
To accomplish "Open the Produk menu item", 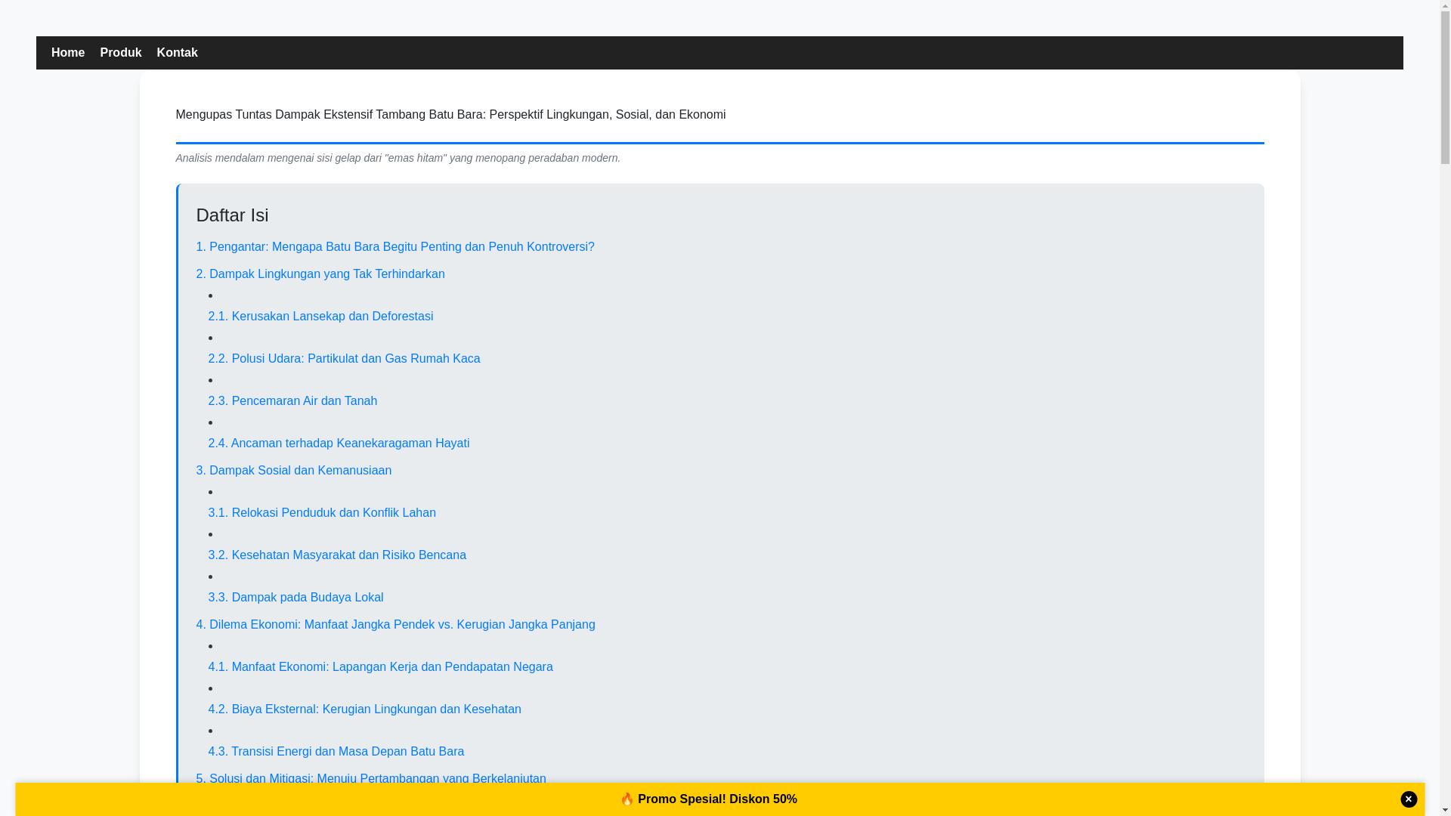I will click(x=121, y=53).
